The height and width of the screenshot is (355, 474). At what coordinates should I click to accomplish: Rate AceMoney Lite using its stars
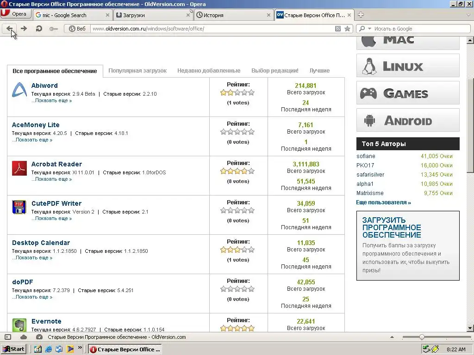237,132
